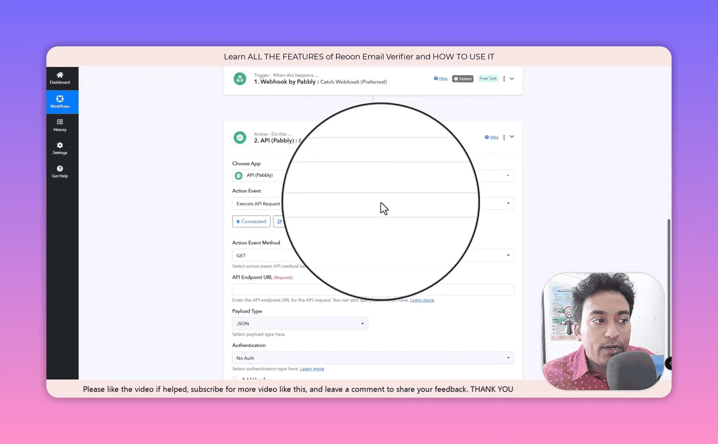Screen dimensions: 718x444
Task: Open three-dot menu on the Webhook step
Action: click(504, 79)
